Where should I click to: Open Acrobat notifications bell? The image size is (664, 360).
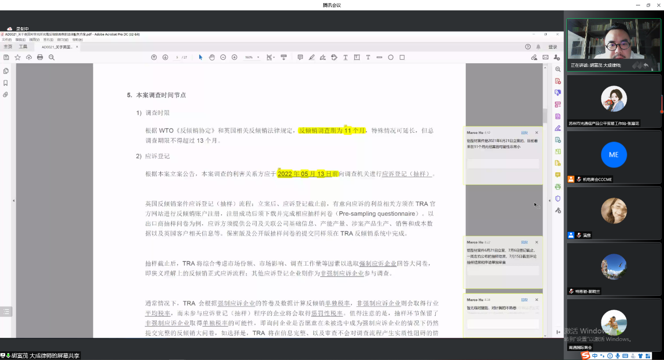(538, 47)
